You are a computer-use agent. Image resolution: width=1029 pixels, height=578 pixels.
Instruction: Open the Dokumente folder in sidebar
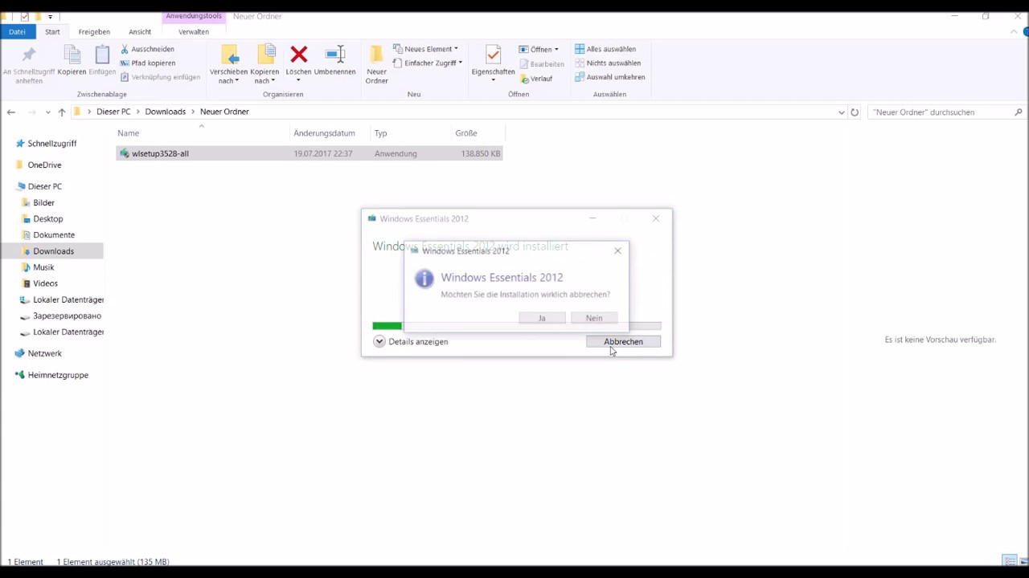54,235
